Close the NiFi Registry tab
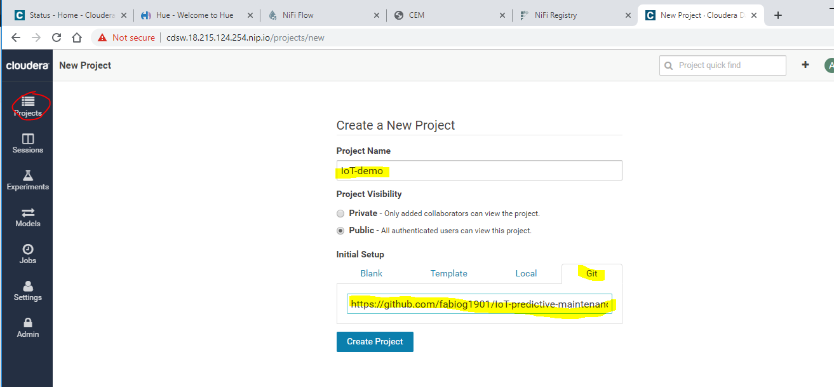The height and width of the screenshot is (387, 834). (628, 15)
